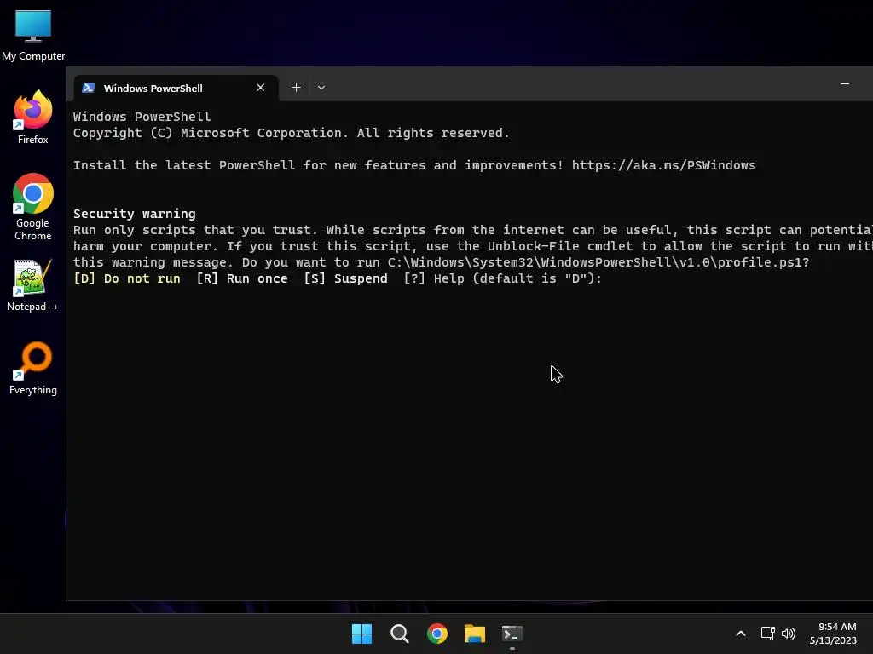Show hidden system tray icons
The height and width of the screenshot is (654, 873).
[x=741, y=634]
